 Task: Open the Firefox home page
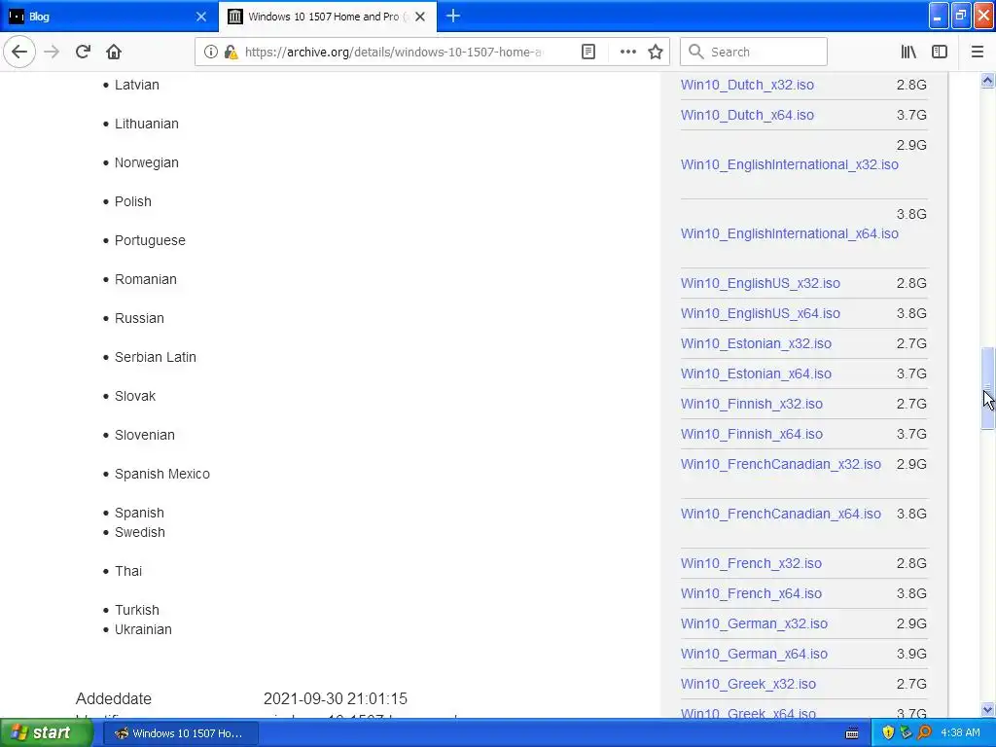click(x=114, y=52)
